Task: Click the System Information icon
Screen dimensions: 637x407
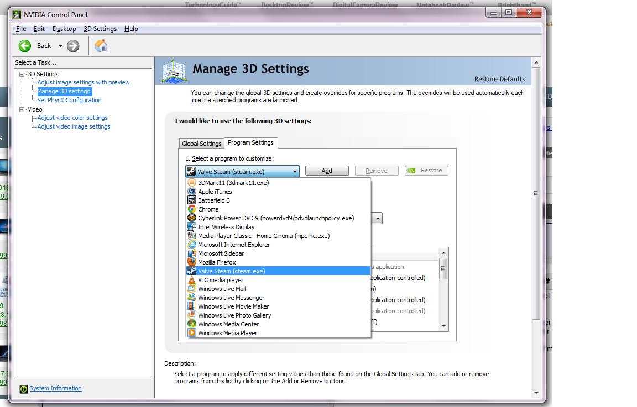Action: [x=24, y=389]
